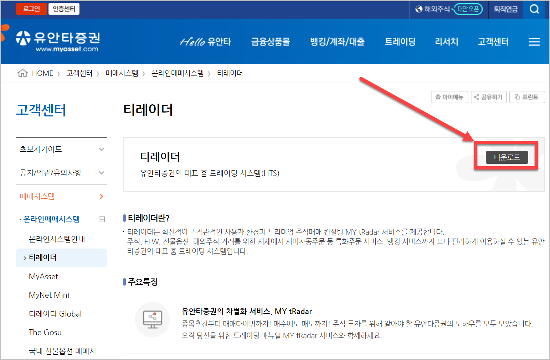Open the 퇴직연금 link
This screenshot has height=360, width=550.
click(505, 9)
